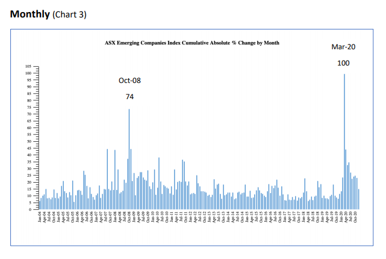
Task: Click the "100" annotation below Mar-20
Action: (x=343, y=62)
